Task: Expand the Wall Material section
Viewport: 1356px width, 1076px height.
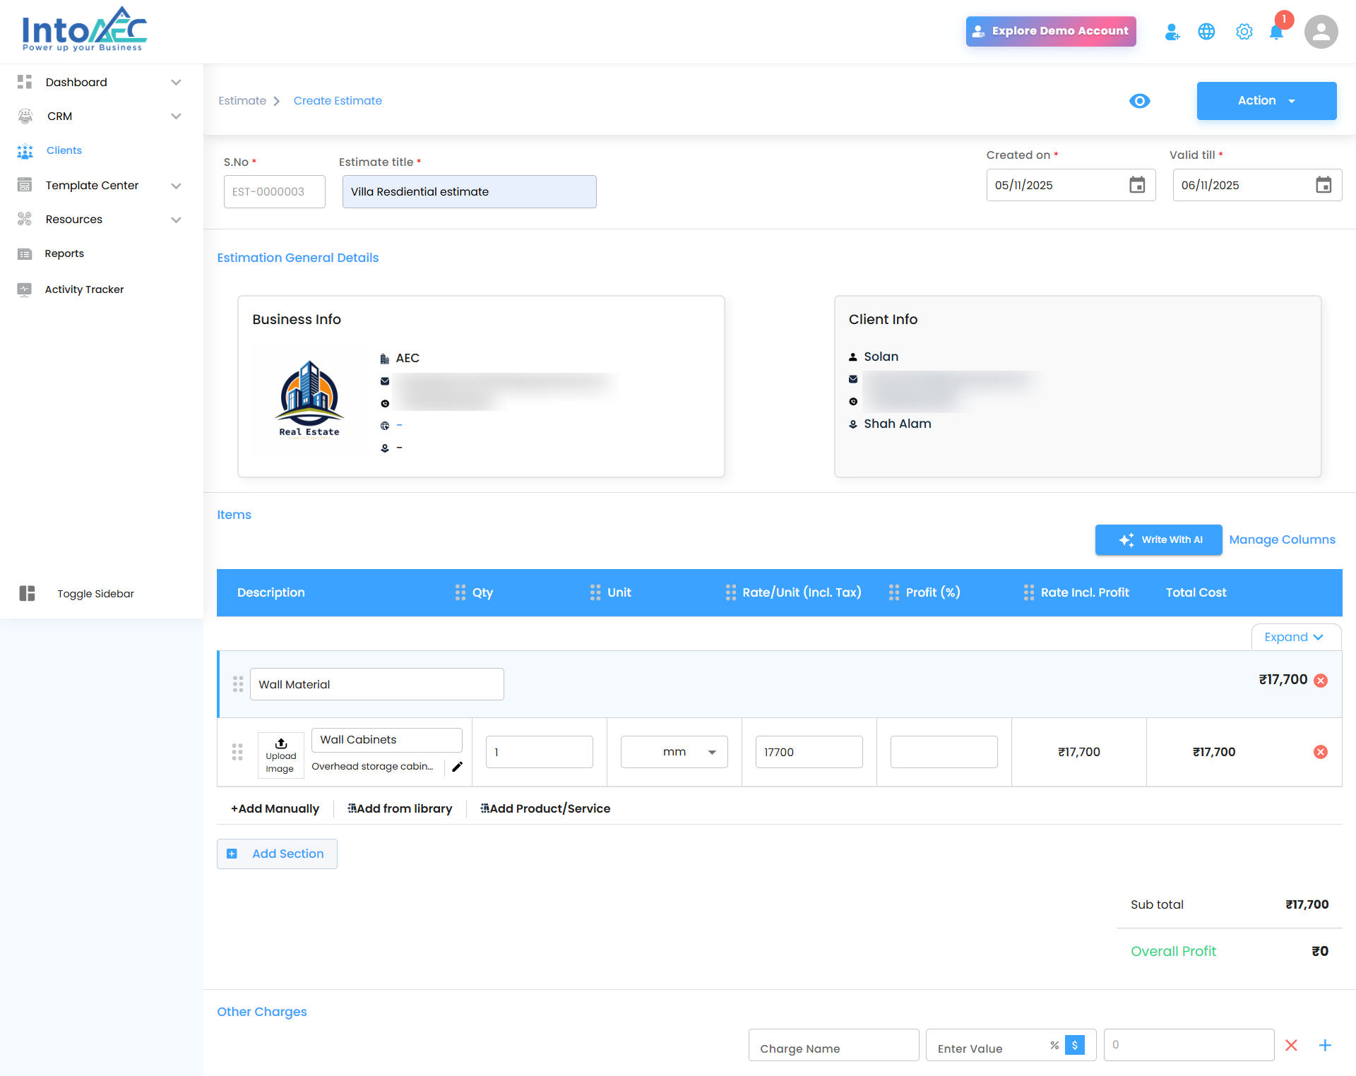Action: (1295, 637)
